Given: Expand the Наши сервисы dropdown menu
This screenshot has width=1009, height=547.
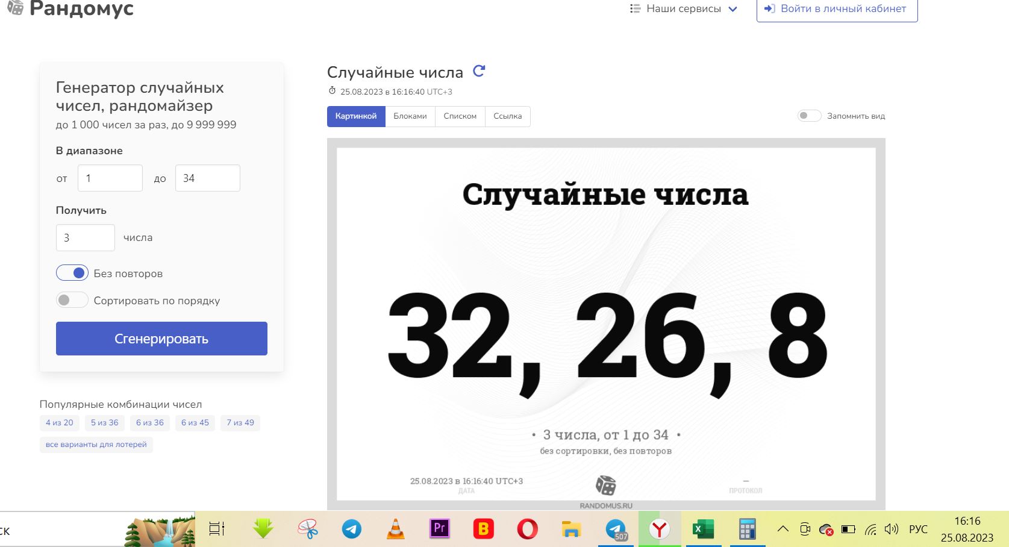Looking at the screenshot, I should (x=684, y=8).
